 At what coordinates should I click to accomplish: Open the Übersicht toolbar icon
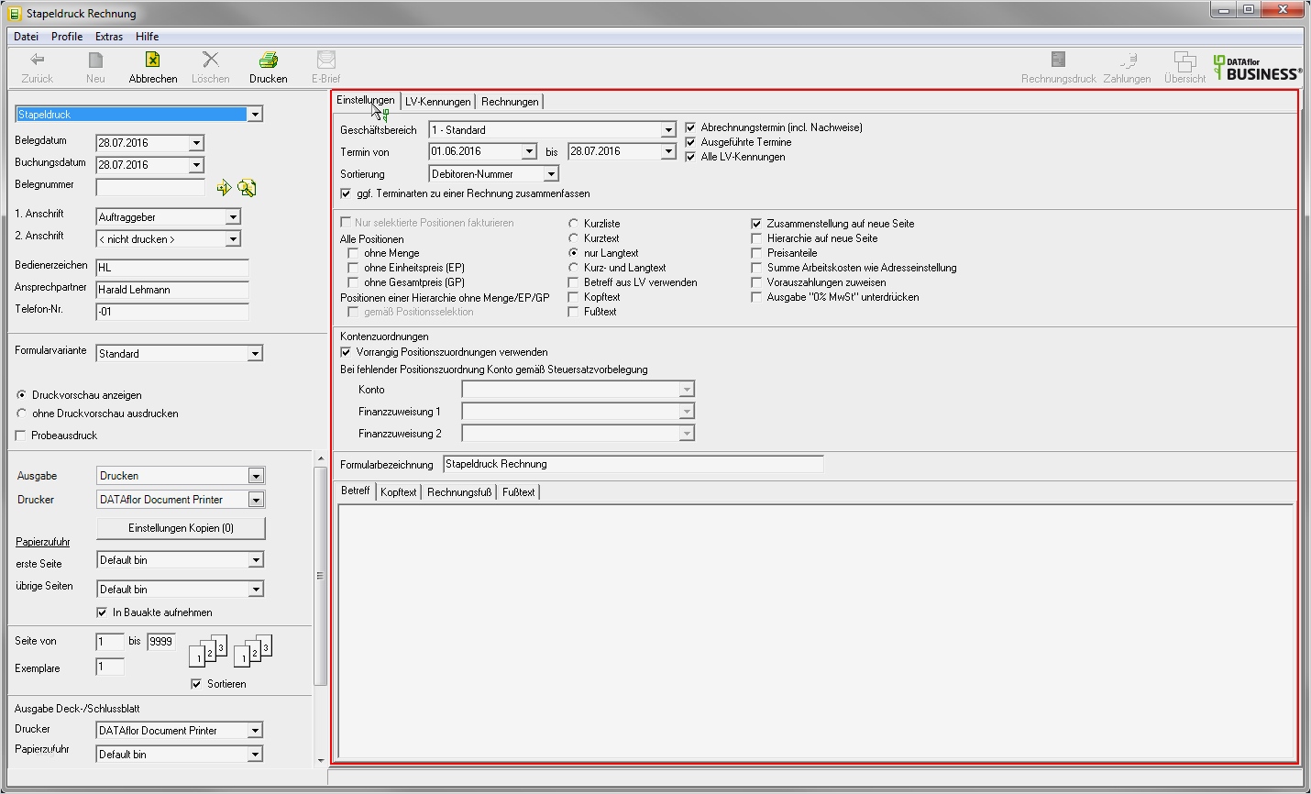click(x=1184, y=61)
